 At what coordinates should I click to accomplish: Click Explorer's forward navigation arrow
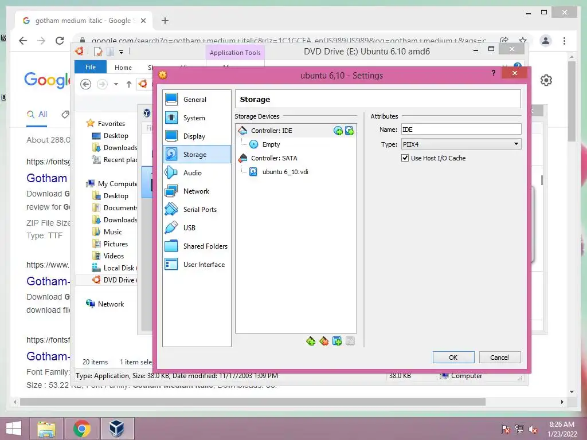pyautogui.click(x=102, y=84)
